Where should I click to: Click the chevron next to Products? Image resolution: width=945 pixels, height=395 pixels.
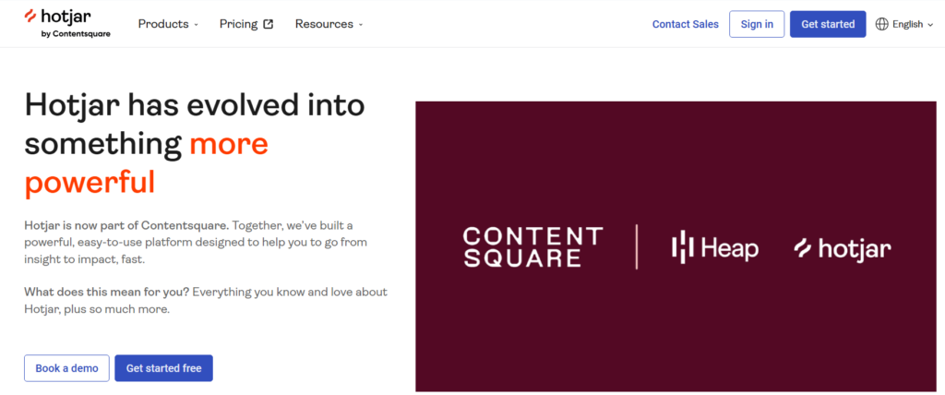(196, 25)
